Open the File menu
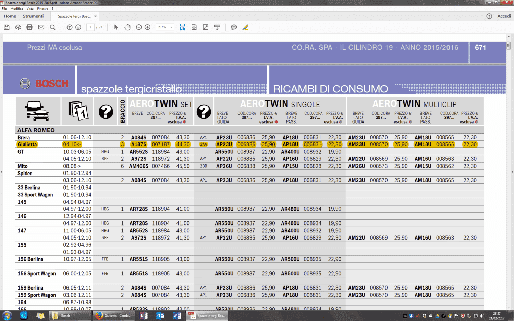 tap(4, 9)
